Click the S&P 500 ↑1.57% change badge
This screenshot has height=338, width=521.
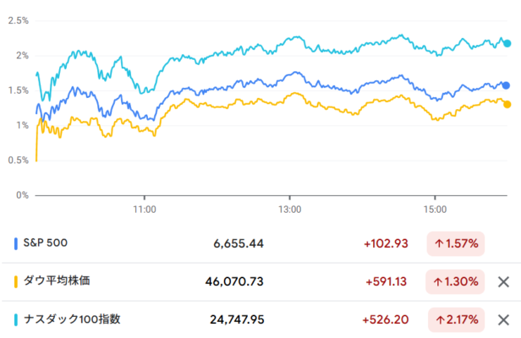457,244
